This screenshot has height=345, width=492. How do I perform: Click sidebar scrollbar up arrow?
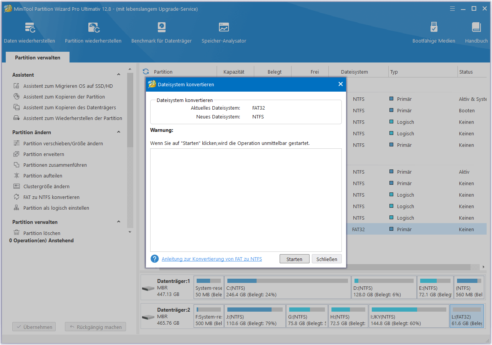pos(130,70)
